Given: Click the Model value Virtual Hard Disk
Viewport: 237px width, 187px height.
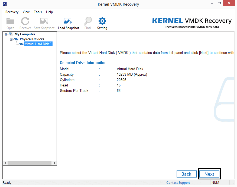Looking at the screenshot, I should (130, 69).
